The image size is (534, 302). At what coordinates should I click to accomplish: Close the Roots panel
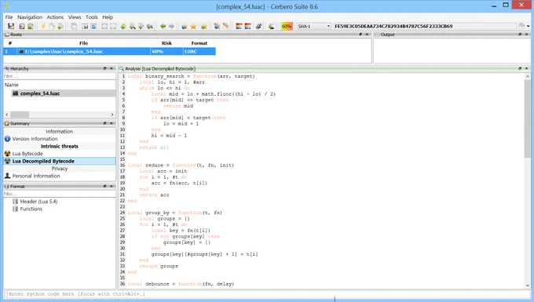click(x=367, y=35)
